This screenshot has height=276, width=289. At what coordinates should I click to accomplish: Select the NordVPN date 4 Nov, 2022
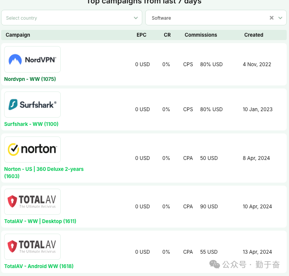point(257,64)
